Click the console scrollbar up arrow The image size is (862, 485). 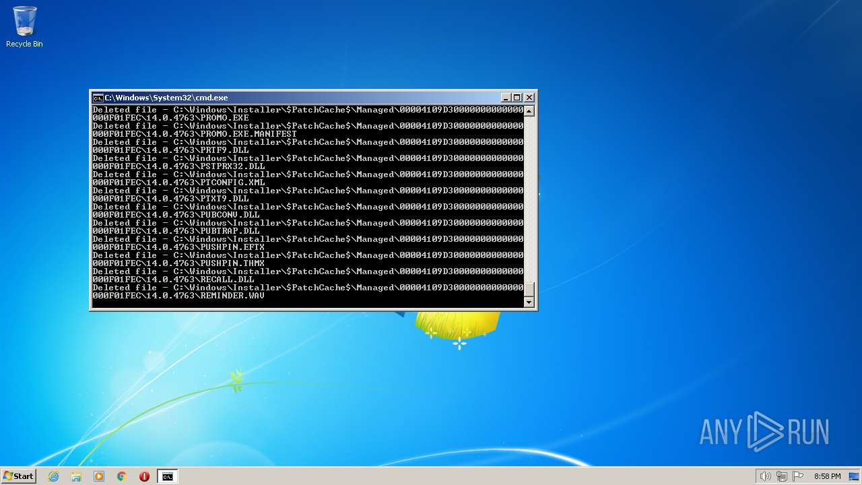click(x=529, y=111)
